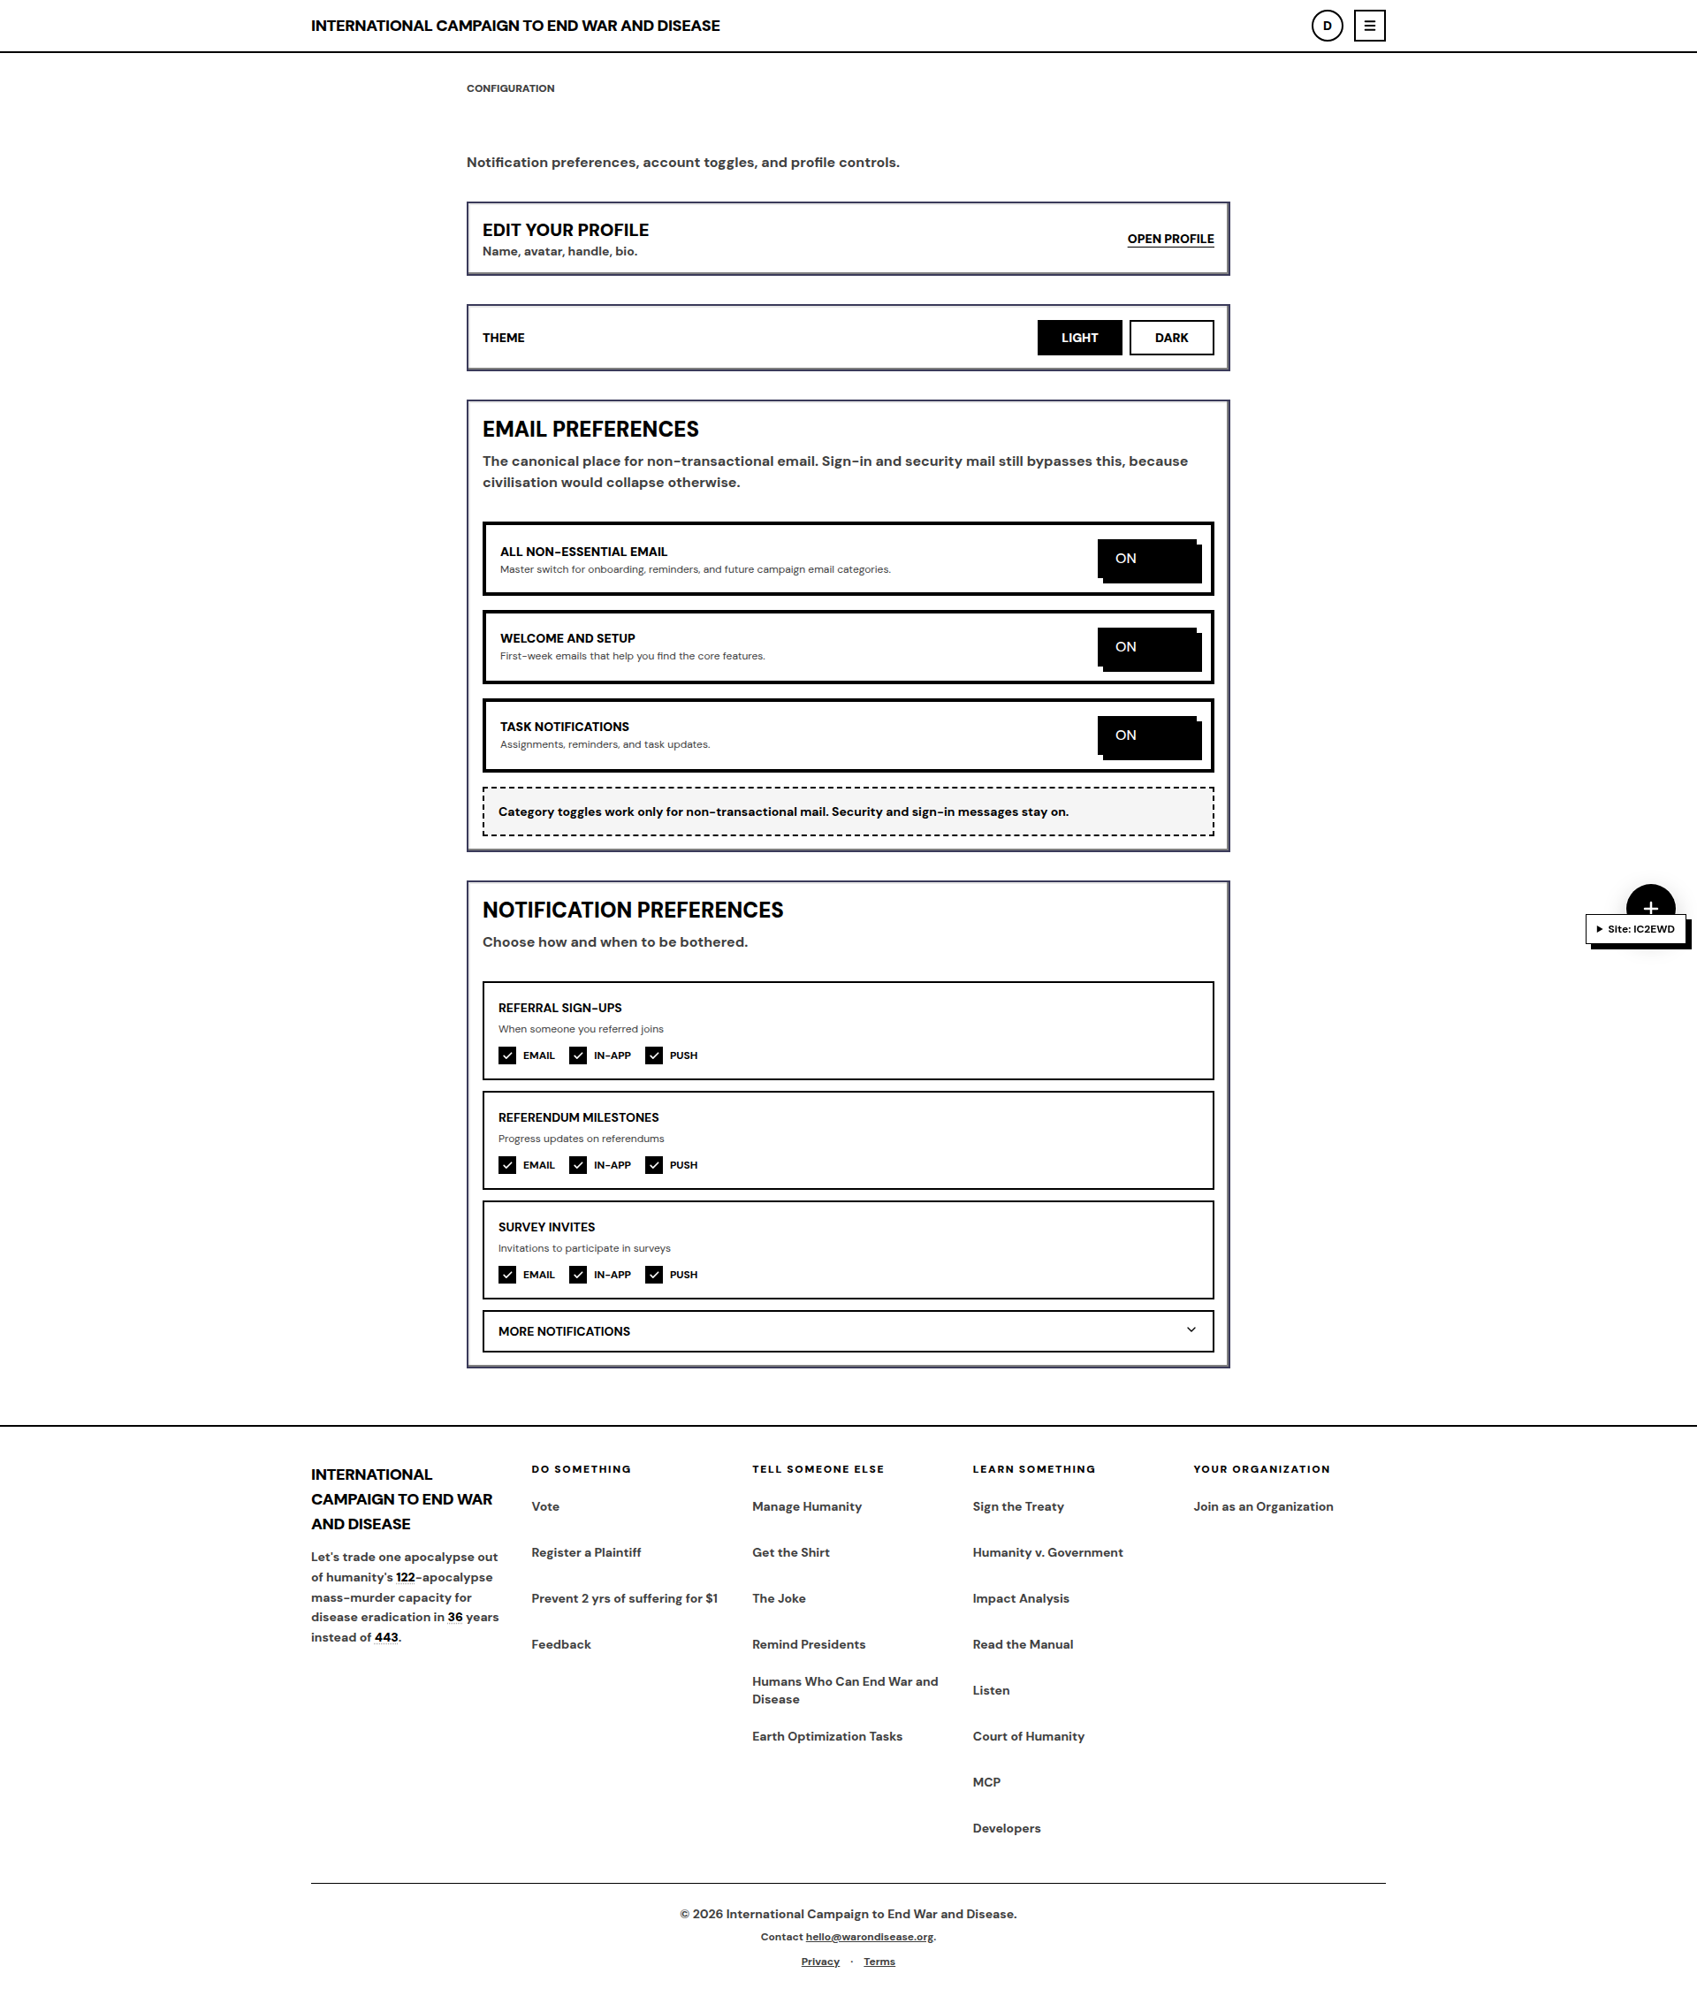Click the Email Preferences heading

pyautogui.click(x=590, y=429)
